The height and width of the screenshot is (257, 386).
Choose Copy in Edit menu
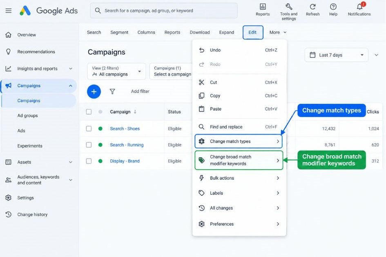pyautogui.click(x=239, y=96)
